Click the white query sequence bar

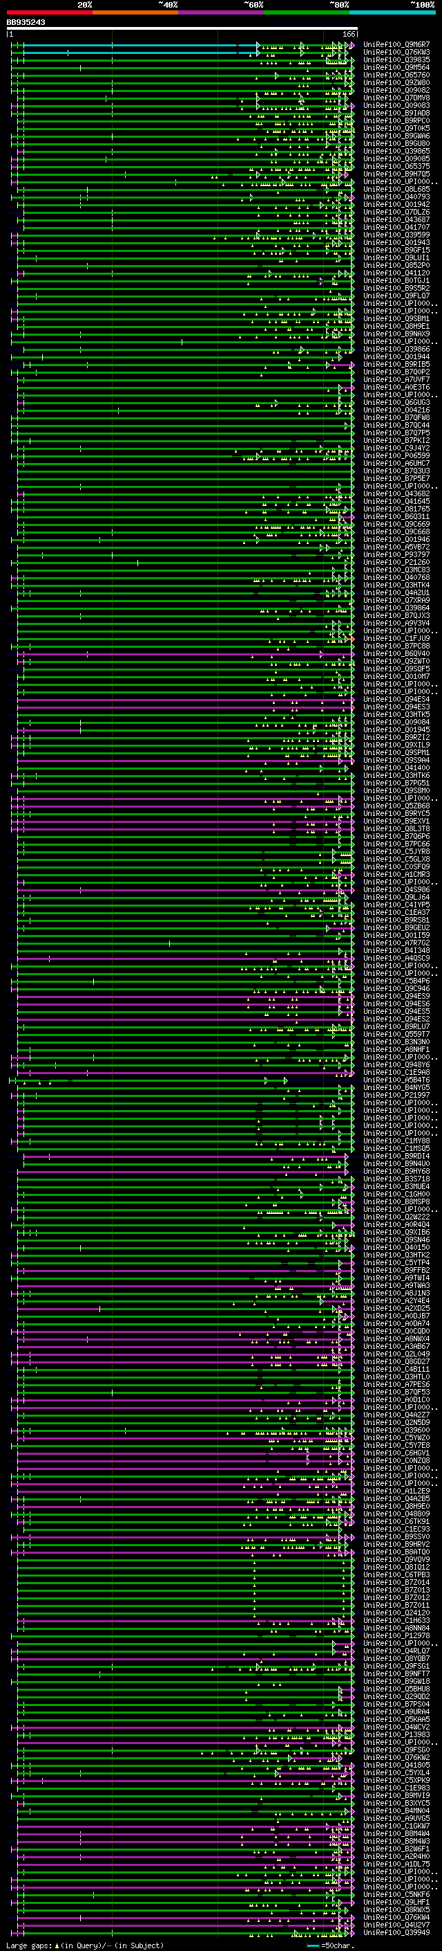182,29
